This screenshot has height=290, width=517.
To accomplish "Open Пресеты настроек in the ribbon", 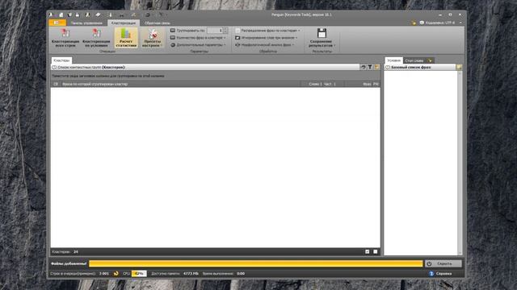I will (153, 38).
